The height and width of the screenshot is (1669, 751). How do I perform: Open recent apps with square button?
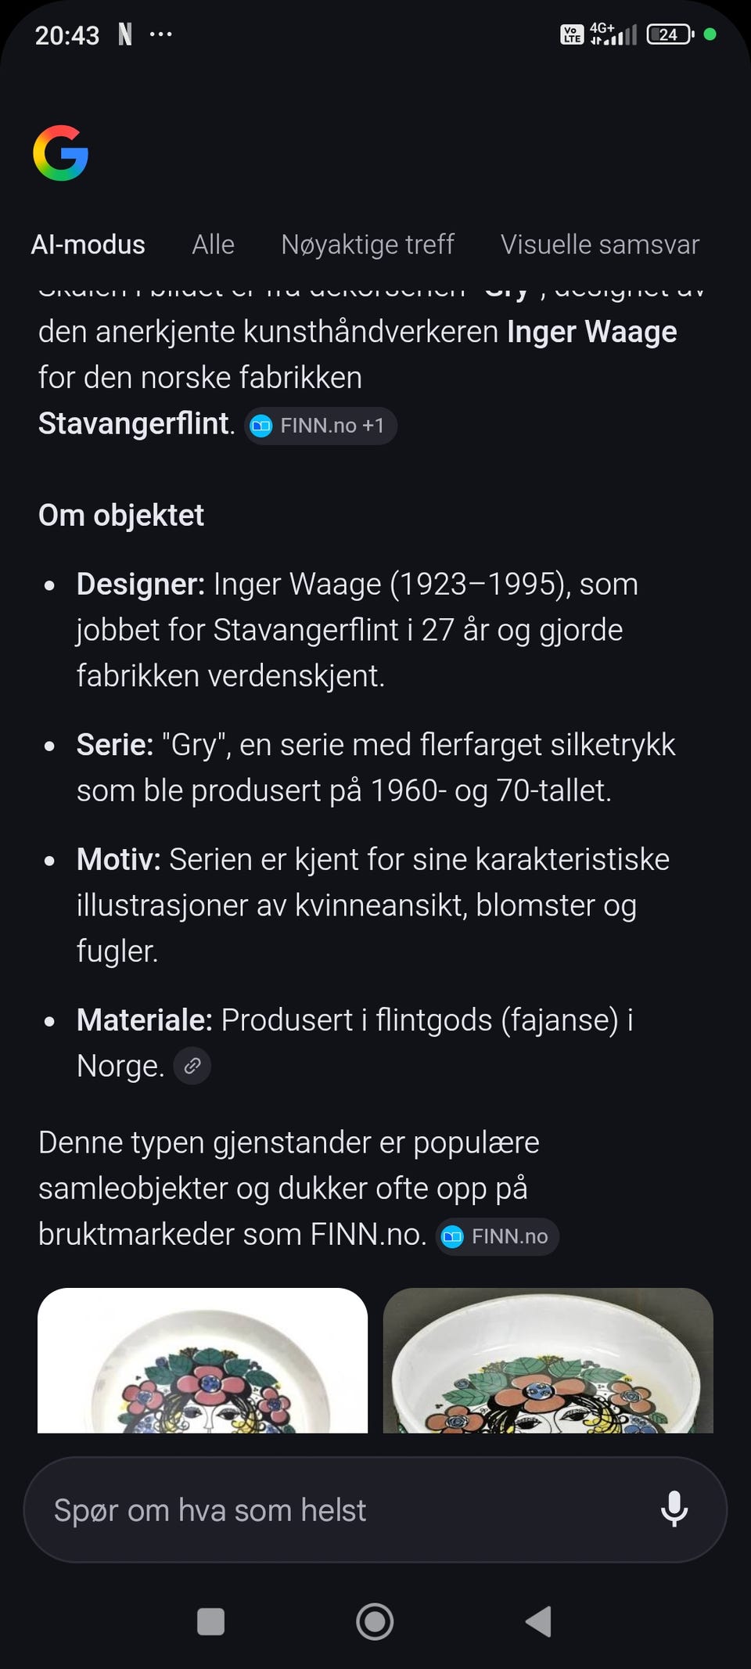pos(210,1621)
